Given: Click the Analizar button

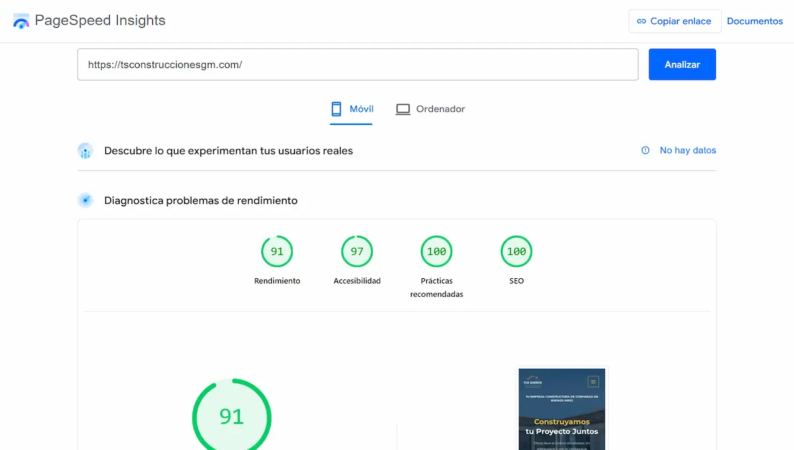Looking at the screenshot, I should (x=682, y=64).
